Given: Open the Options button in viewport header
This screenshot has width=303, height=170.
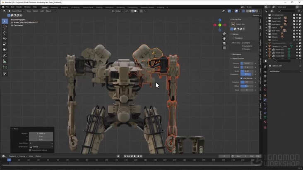Looking at the screenshot, I should (256, 15).
